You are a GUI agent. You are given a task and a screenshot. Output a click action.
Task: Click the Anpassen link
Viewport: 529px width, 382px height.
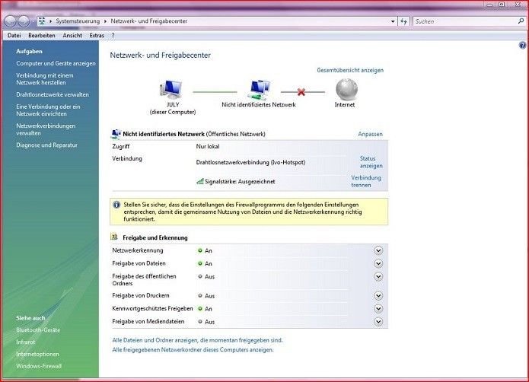370,134
